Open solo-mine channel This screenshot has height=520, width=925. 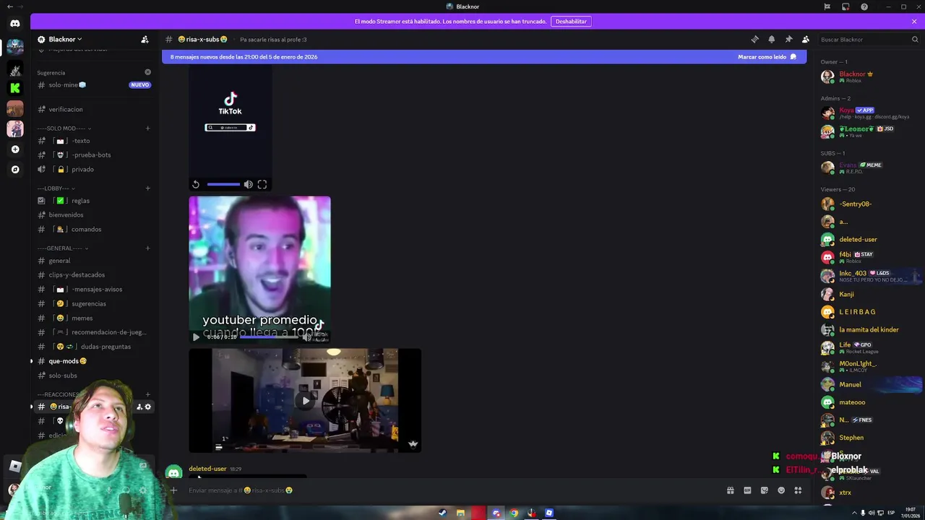click(94, 84)
